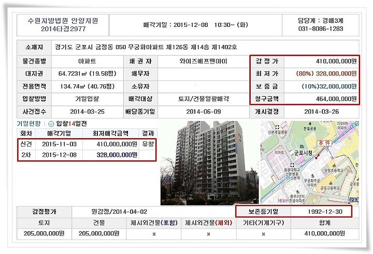Viewport: 373px width, 254px height.
Task: Click the 기타(기계기구) header
Action: [263, 223]
